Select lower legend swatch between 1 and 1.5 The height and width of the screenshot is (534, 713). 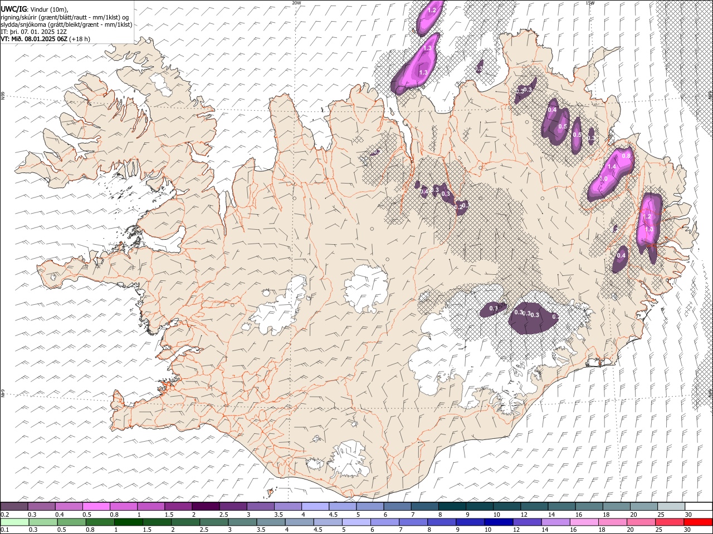click(128, 522)
